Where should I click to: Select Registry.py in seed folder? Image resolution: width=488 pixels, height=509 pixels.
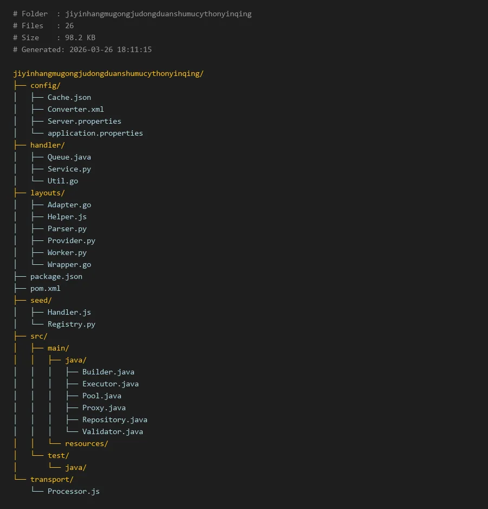click(71, 325)
